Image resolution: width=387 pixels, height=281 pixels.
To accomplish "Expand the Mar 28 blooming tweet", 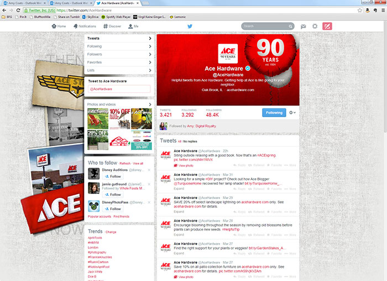I will 179,235.
